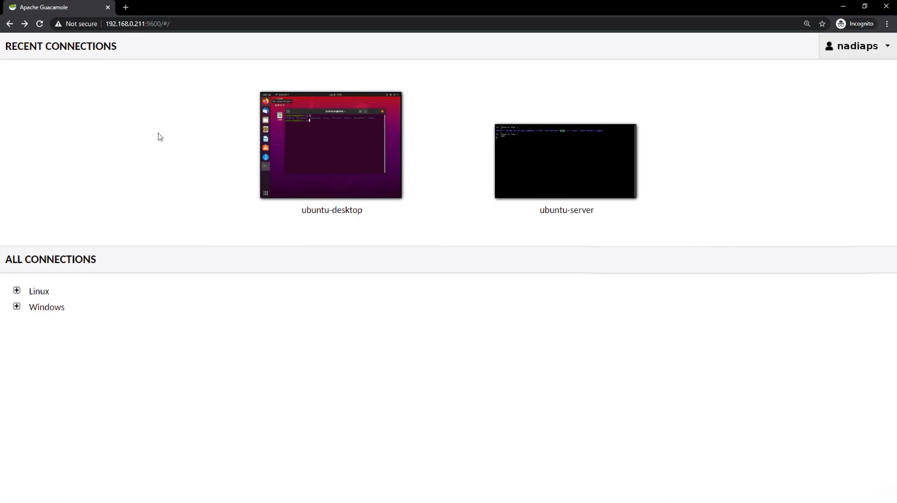Open the ubuntu-server connection thumbnail
The width and height of the screenshot is (897, 503).
point(566,161)
